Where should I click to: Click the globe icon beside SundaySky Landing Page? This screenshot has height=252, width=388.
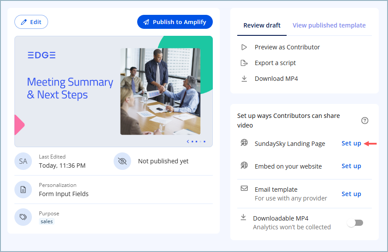[x=244, y=143]
